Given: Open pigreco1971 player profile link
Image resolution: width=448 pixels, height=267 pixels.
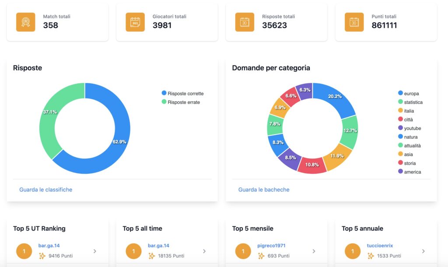Looking at the screenshot, I should tap(271, 246).
